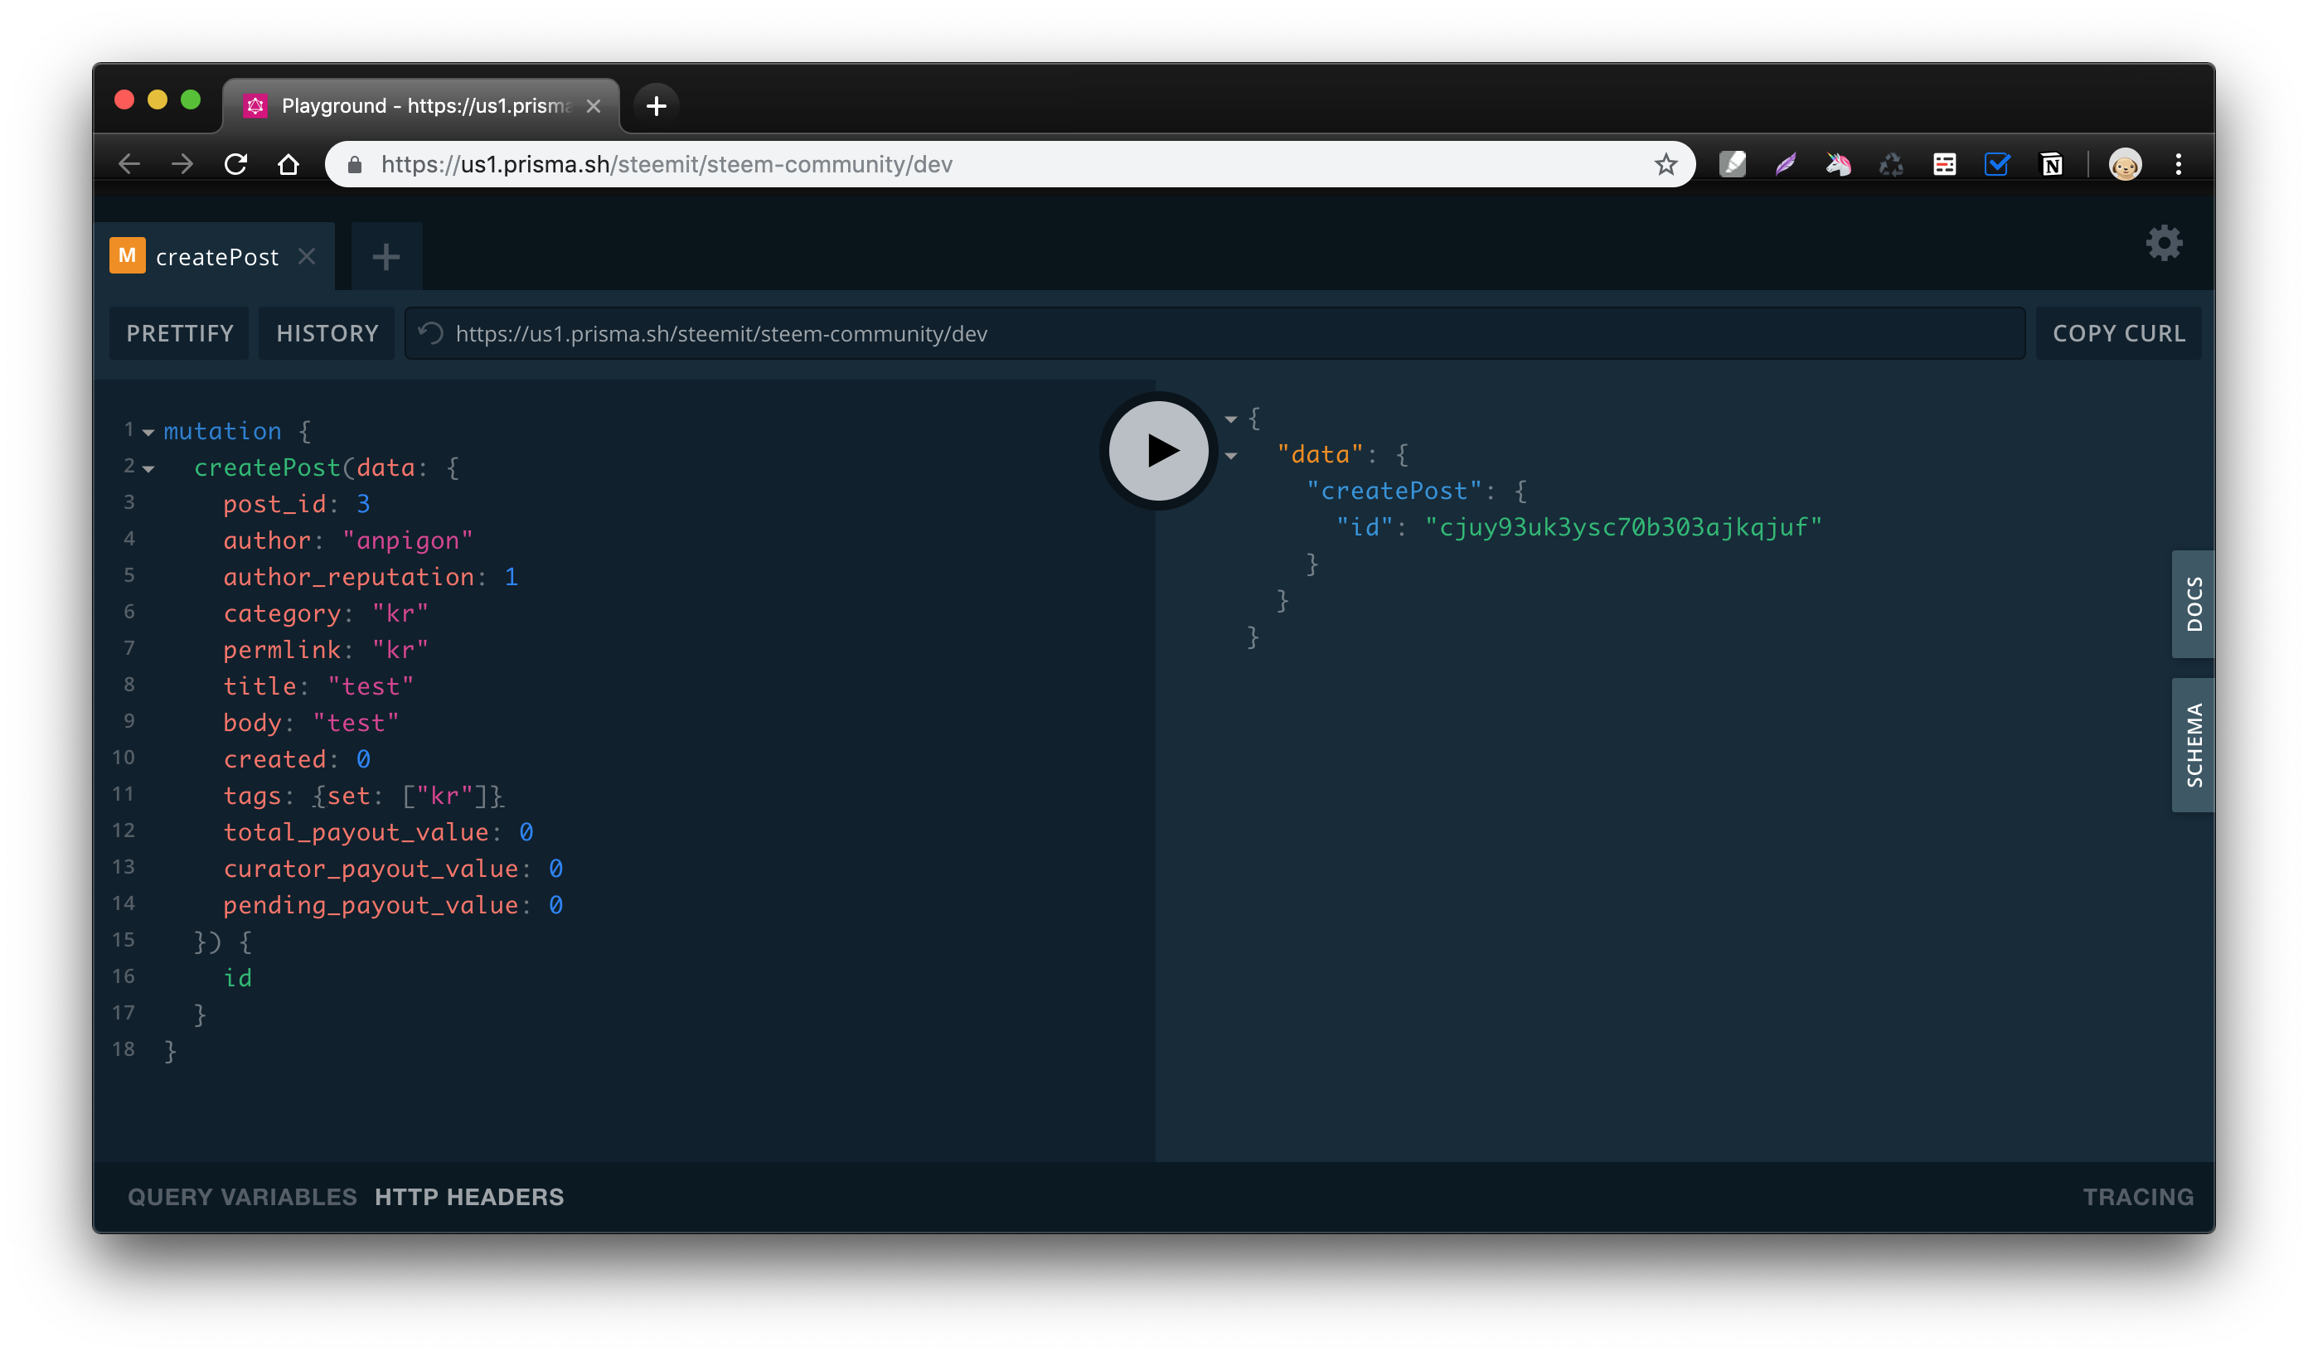Screen dimensions: 2308x1356
Task: Run the mutation with the play button
Action: [x=1159, y=450]
